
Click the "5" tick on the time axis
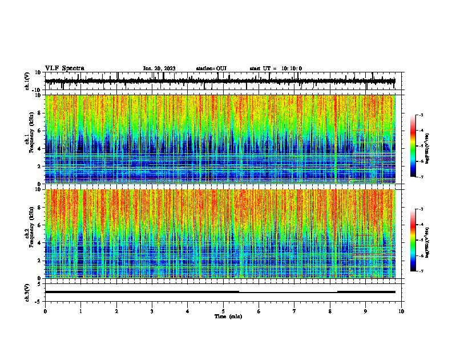point(223,311)
